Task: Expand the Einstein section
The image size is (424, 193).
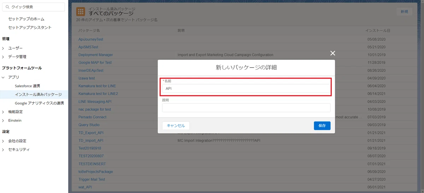Action: tap(3, 120)
